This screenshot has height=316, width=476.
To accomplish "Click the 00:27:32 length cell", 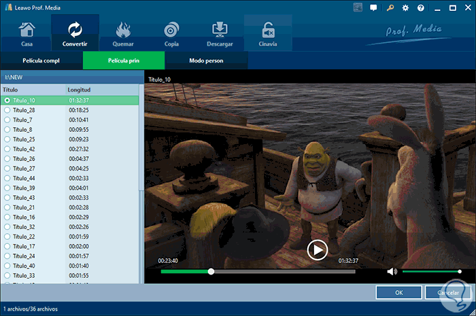I will tap(79, 149).
